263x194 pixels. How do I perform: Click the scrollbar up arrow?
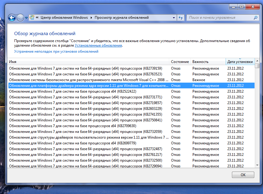[x=257, y=61]
